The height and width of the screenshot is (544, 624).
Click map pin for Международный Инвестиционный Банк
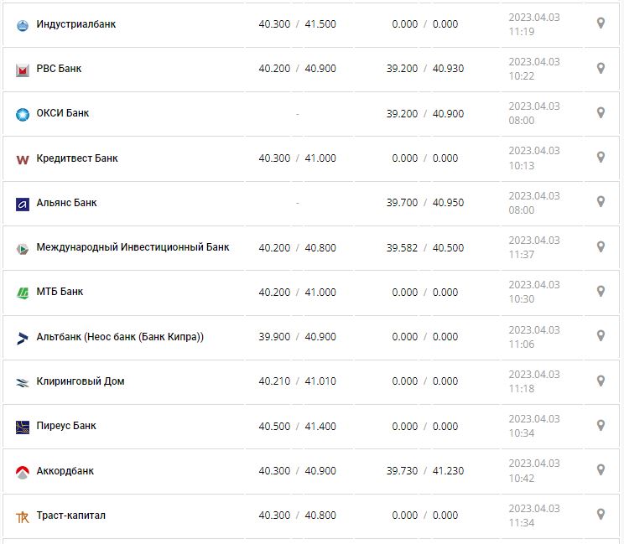601,246
